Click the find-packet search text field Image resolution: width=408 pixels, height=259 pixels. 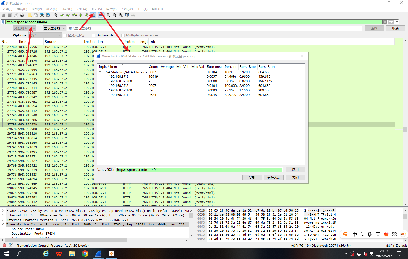point(215,28)
